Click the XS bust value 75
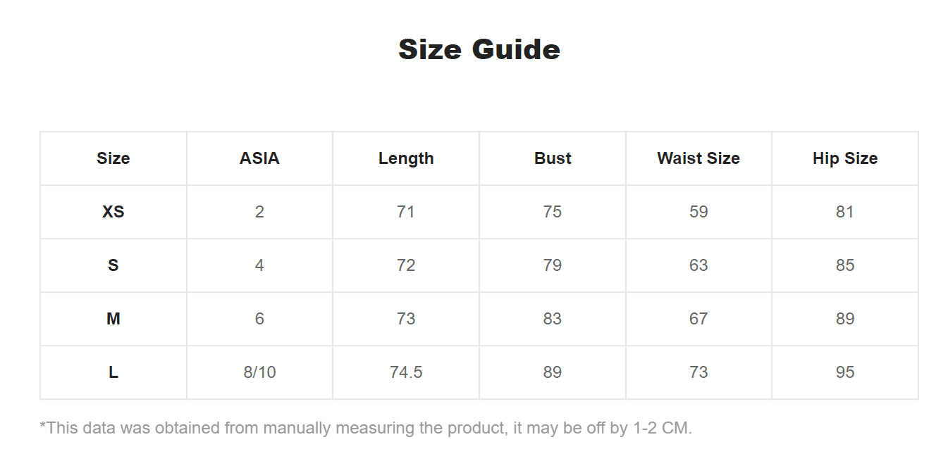Image resolution: width=948 pixels, height=468 pixels. [553, 212]
